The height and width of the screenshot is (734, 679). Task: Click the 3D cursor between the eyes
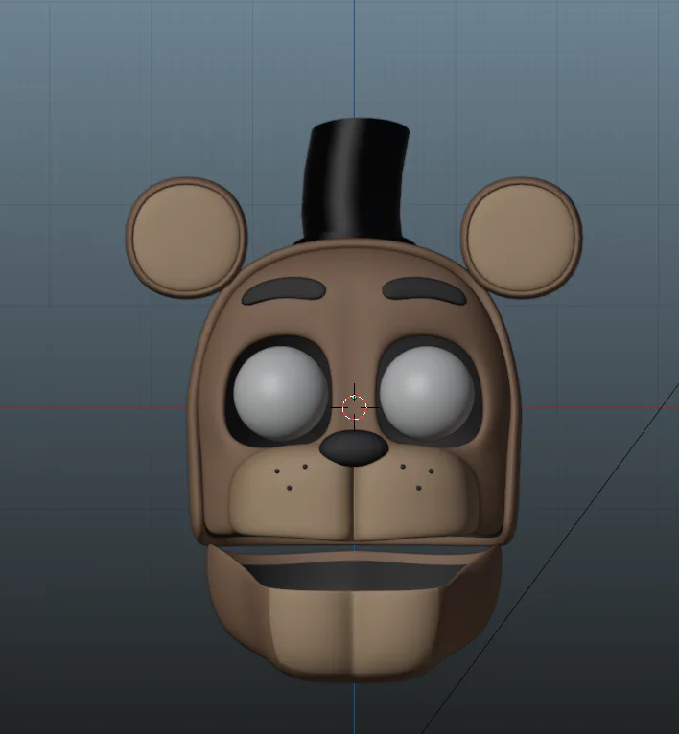[354, 407]
